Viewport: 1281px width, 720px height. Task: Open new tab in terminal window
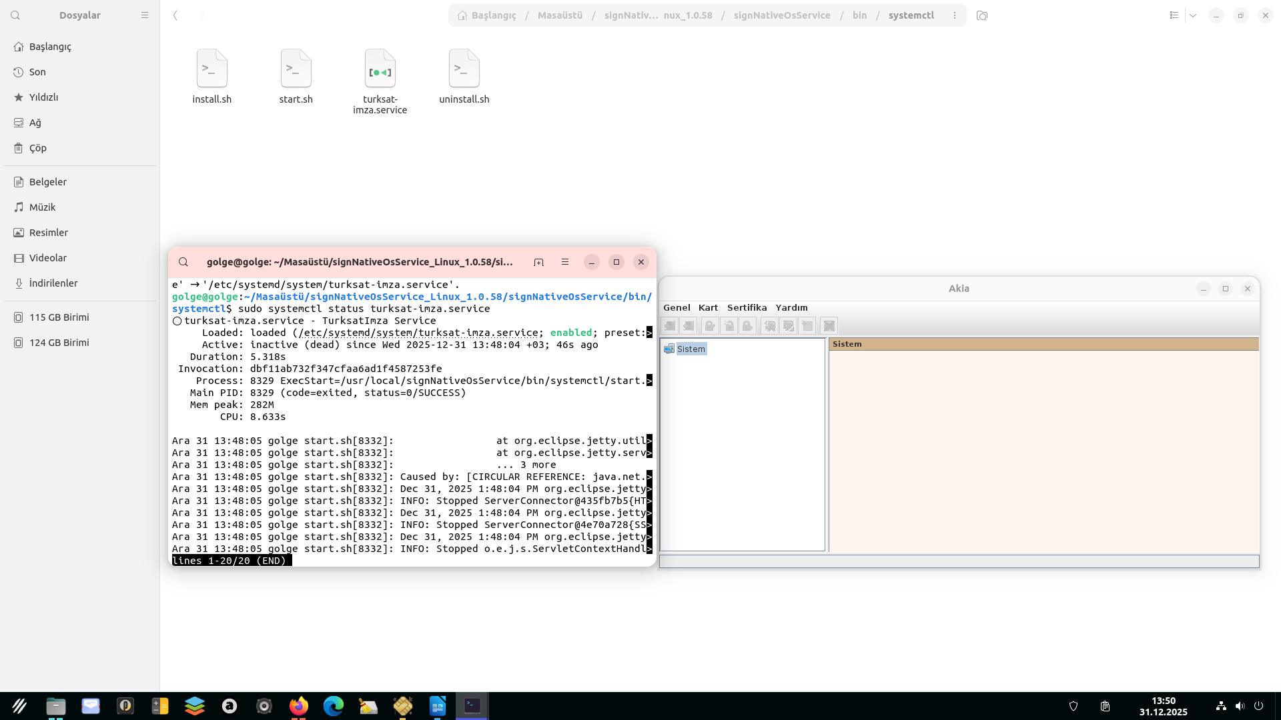coord(538,262)
